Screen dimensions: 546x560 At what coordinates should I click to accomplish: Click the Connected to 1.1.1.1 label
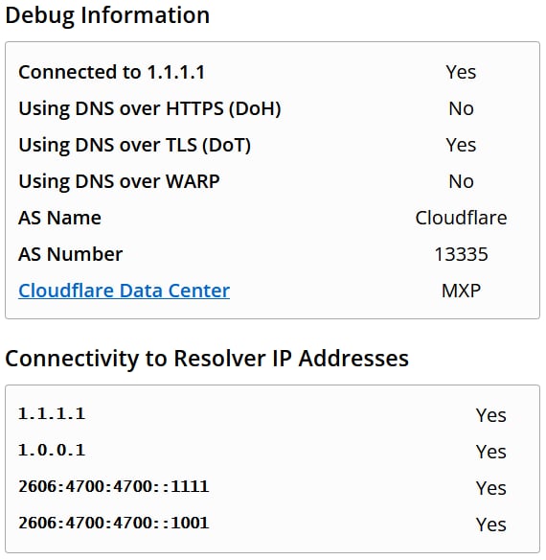[112, 72]
